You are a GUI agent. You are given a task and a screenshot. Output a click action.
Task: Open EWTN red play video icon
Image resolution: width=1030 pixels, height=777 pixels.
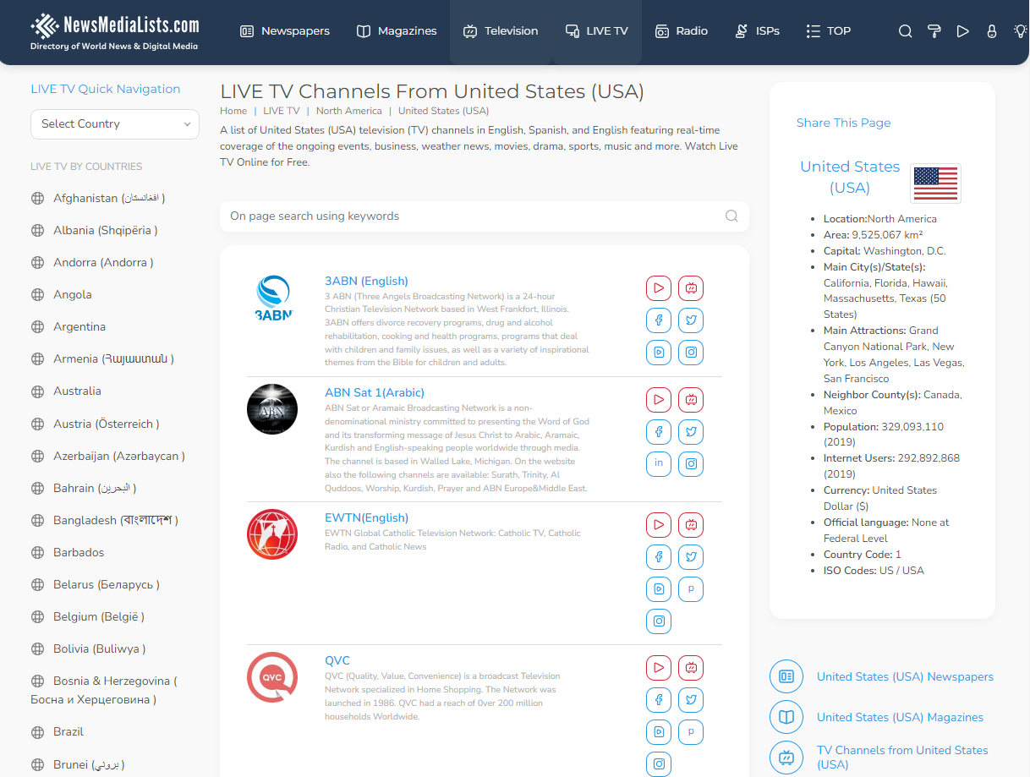659,525
